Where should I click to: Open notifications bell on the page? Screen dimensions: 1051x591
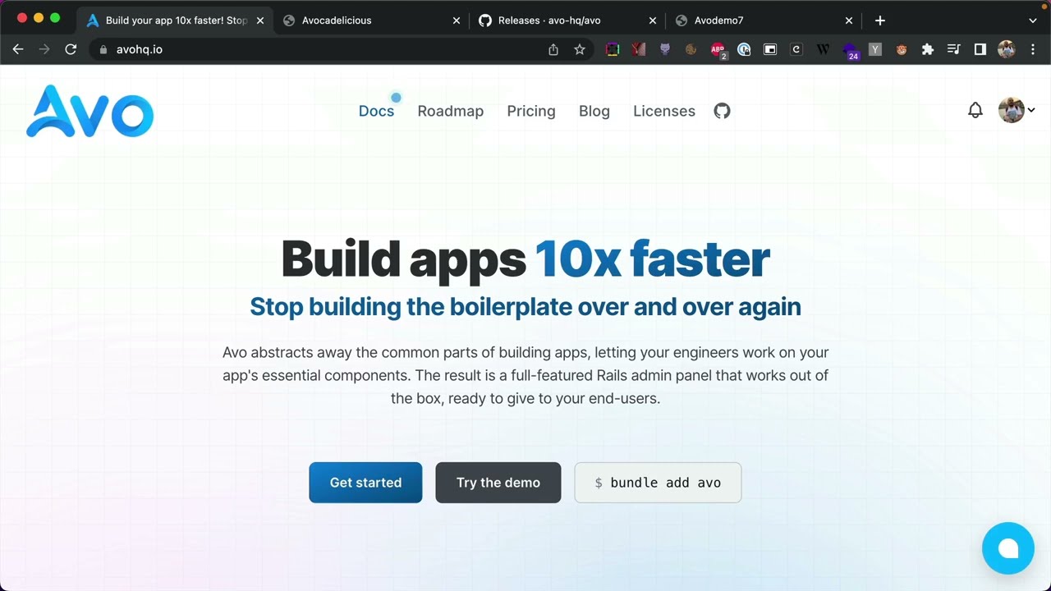tap(975, 110)
